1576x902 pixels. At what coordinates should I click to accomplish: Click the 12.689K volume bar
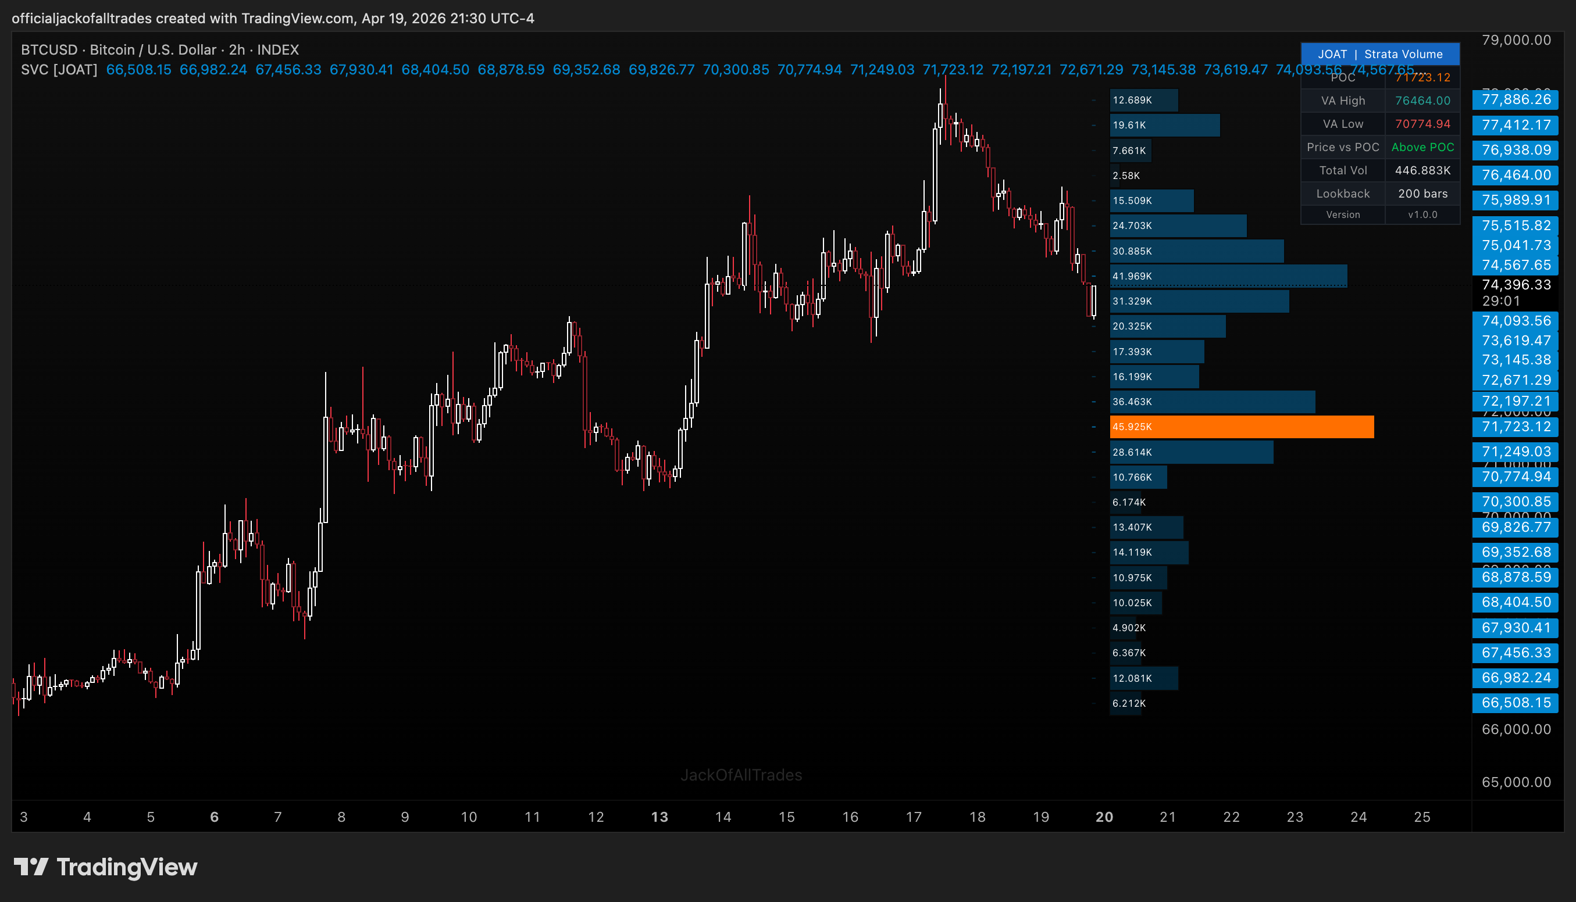click(x=1143, y=101)
